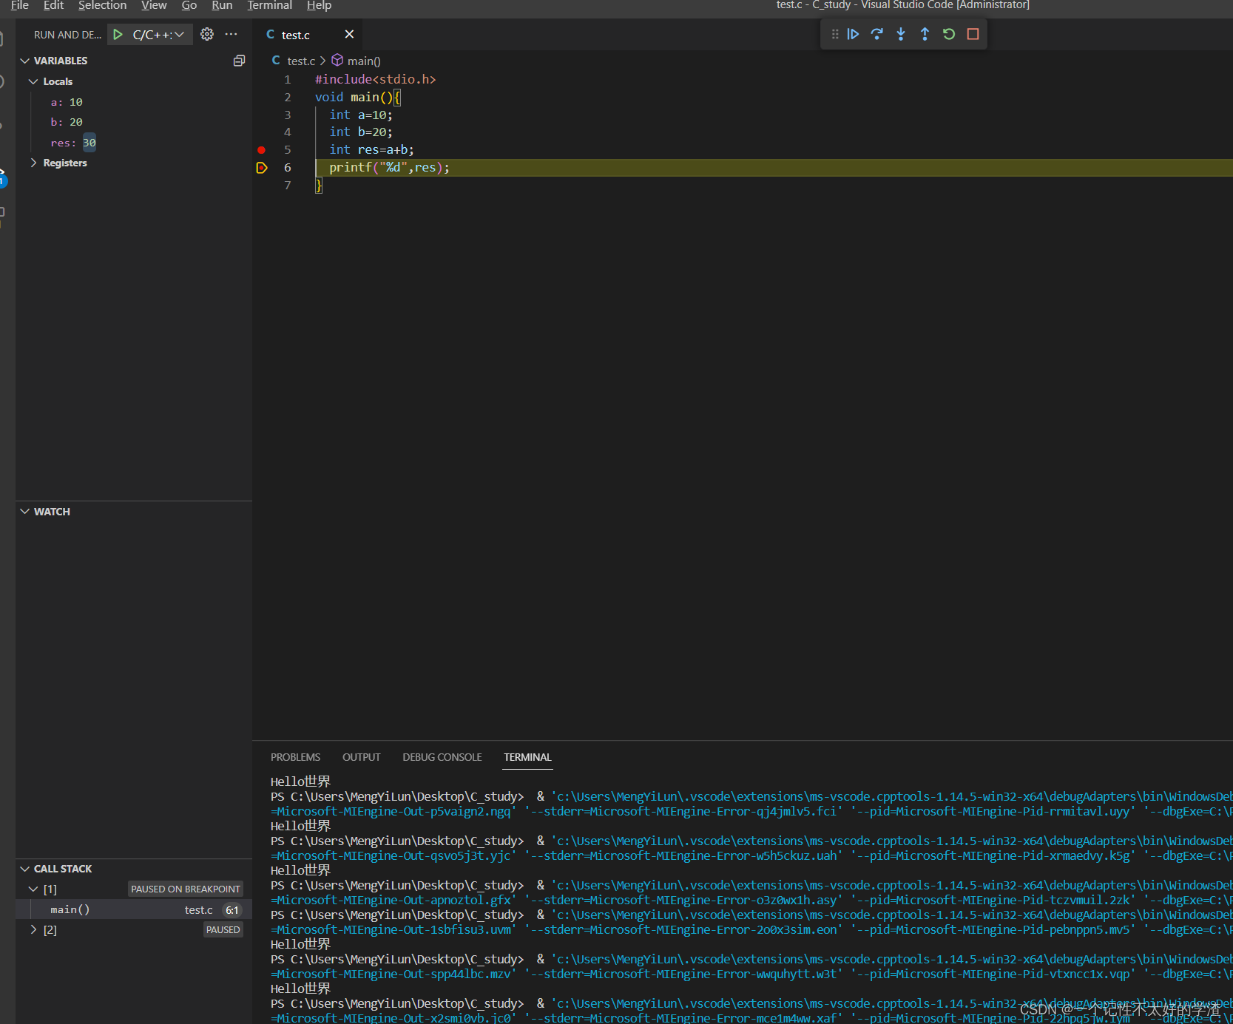Click the 6:1 line badge
This screenshot has height=1024, width=1233.
tap(232, 910)
